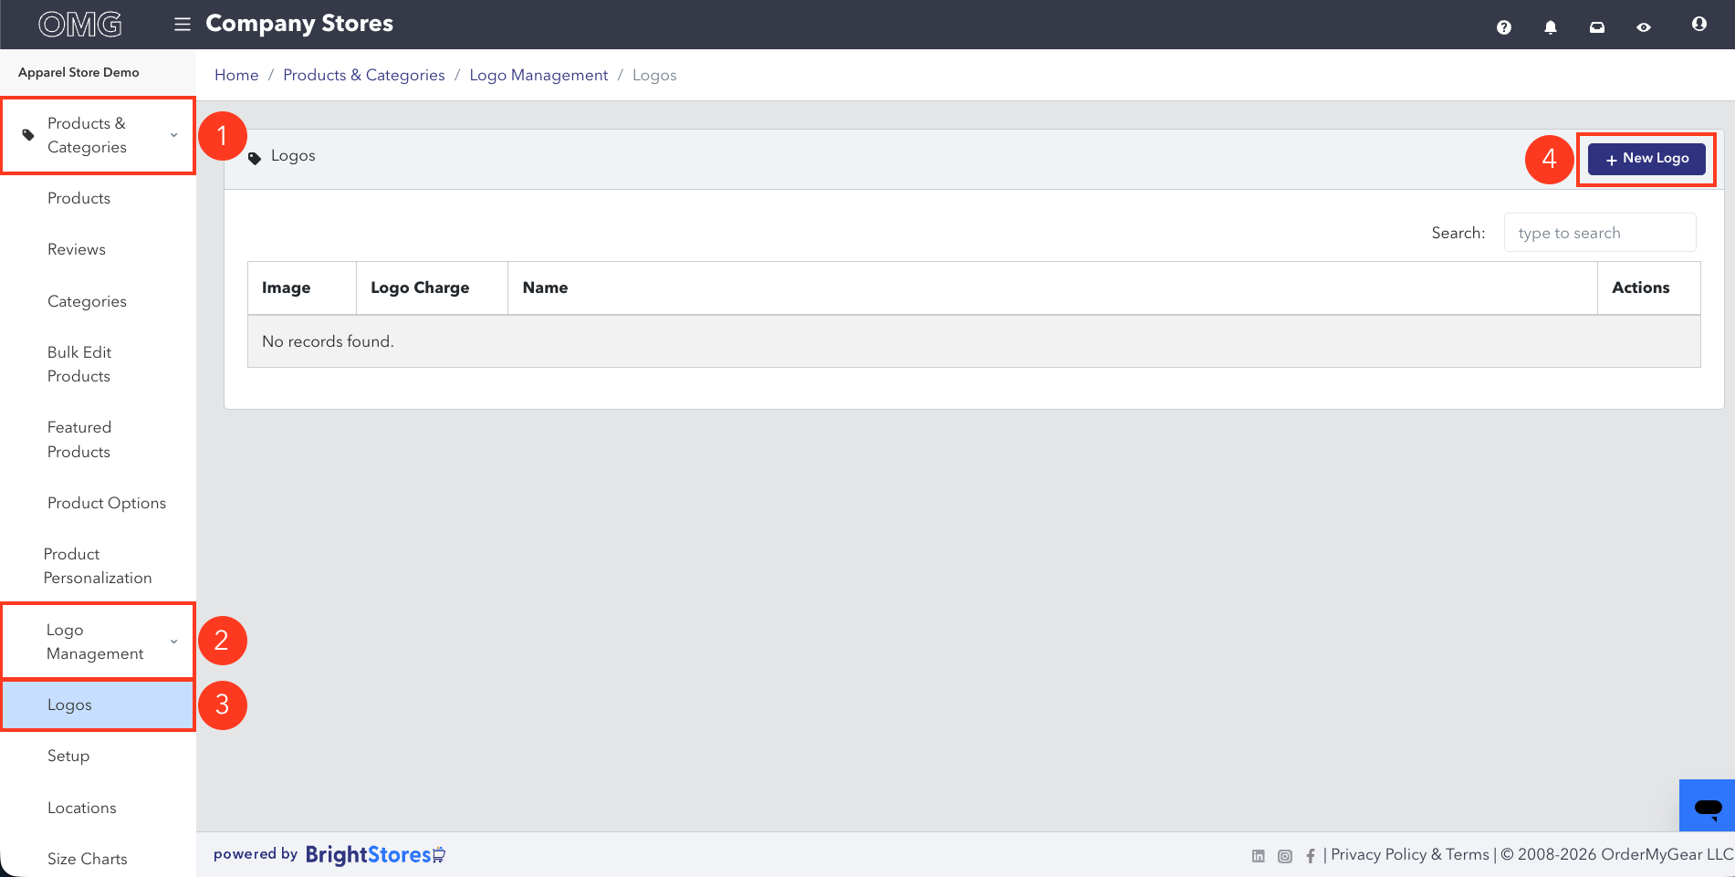Open Product Personalization in sidebar
This screenshot has width=1735, height=877.
click(98, 566)
